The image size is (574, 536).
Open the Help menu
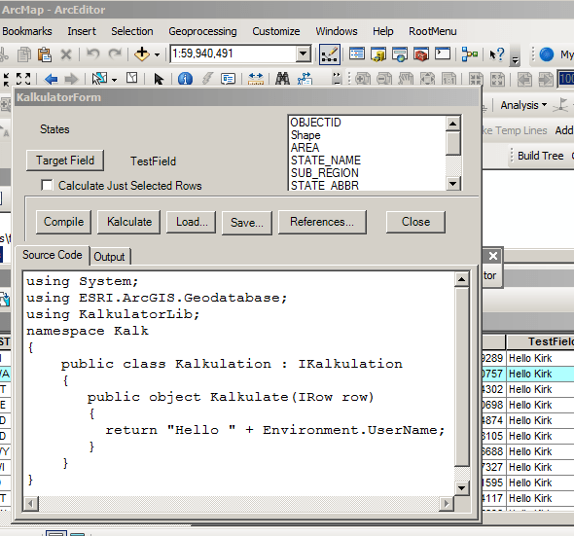[383, 31]
